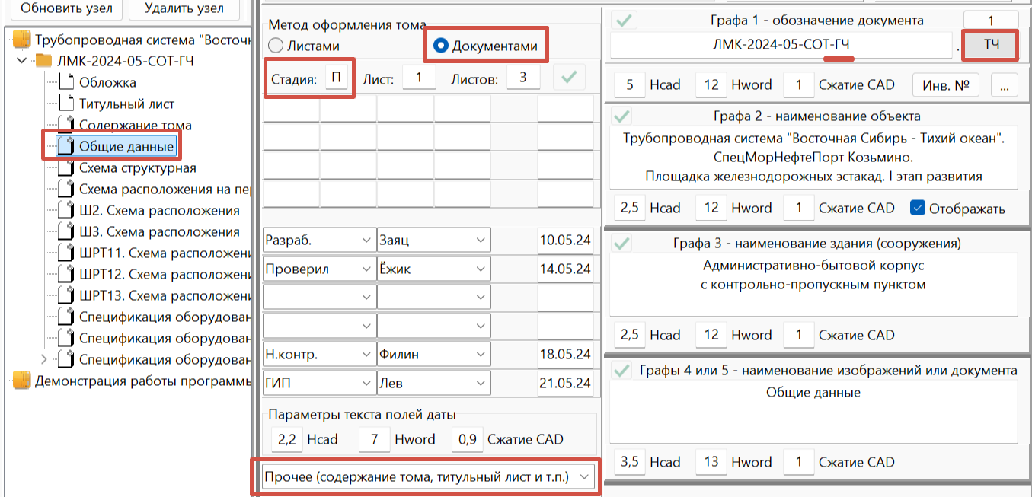Uncheck the Отображать checkbox
Viewport: 1032px width, 497px height.
pos(917,208)
